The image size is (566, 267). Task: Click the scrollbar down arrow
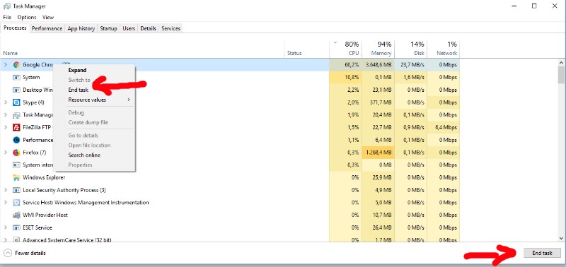(x=561, y=238)
